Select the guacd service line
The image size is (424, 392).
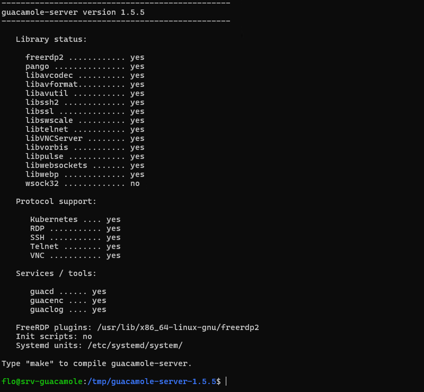68,292
